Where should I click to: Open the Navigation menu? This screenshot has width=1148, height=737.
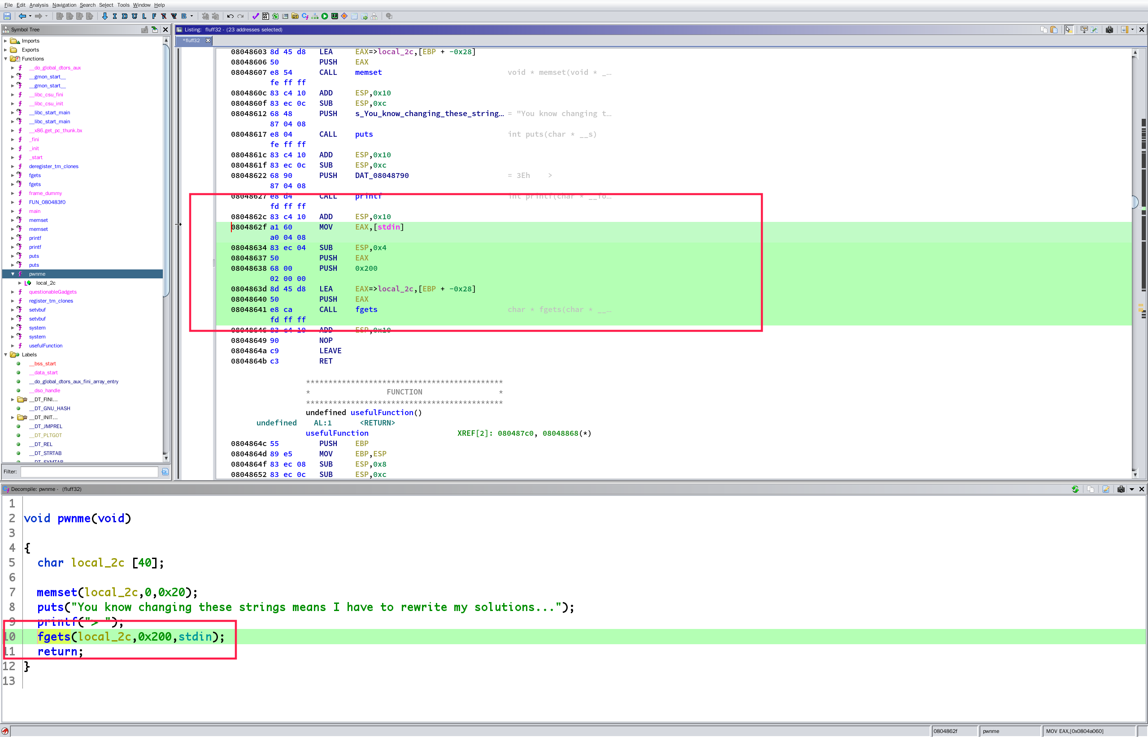click(64, 5)
